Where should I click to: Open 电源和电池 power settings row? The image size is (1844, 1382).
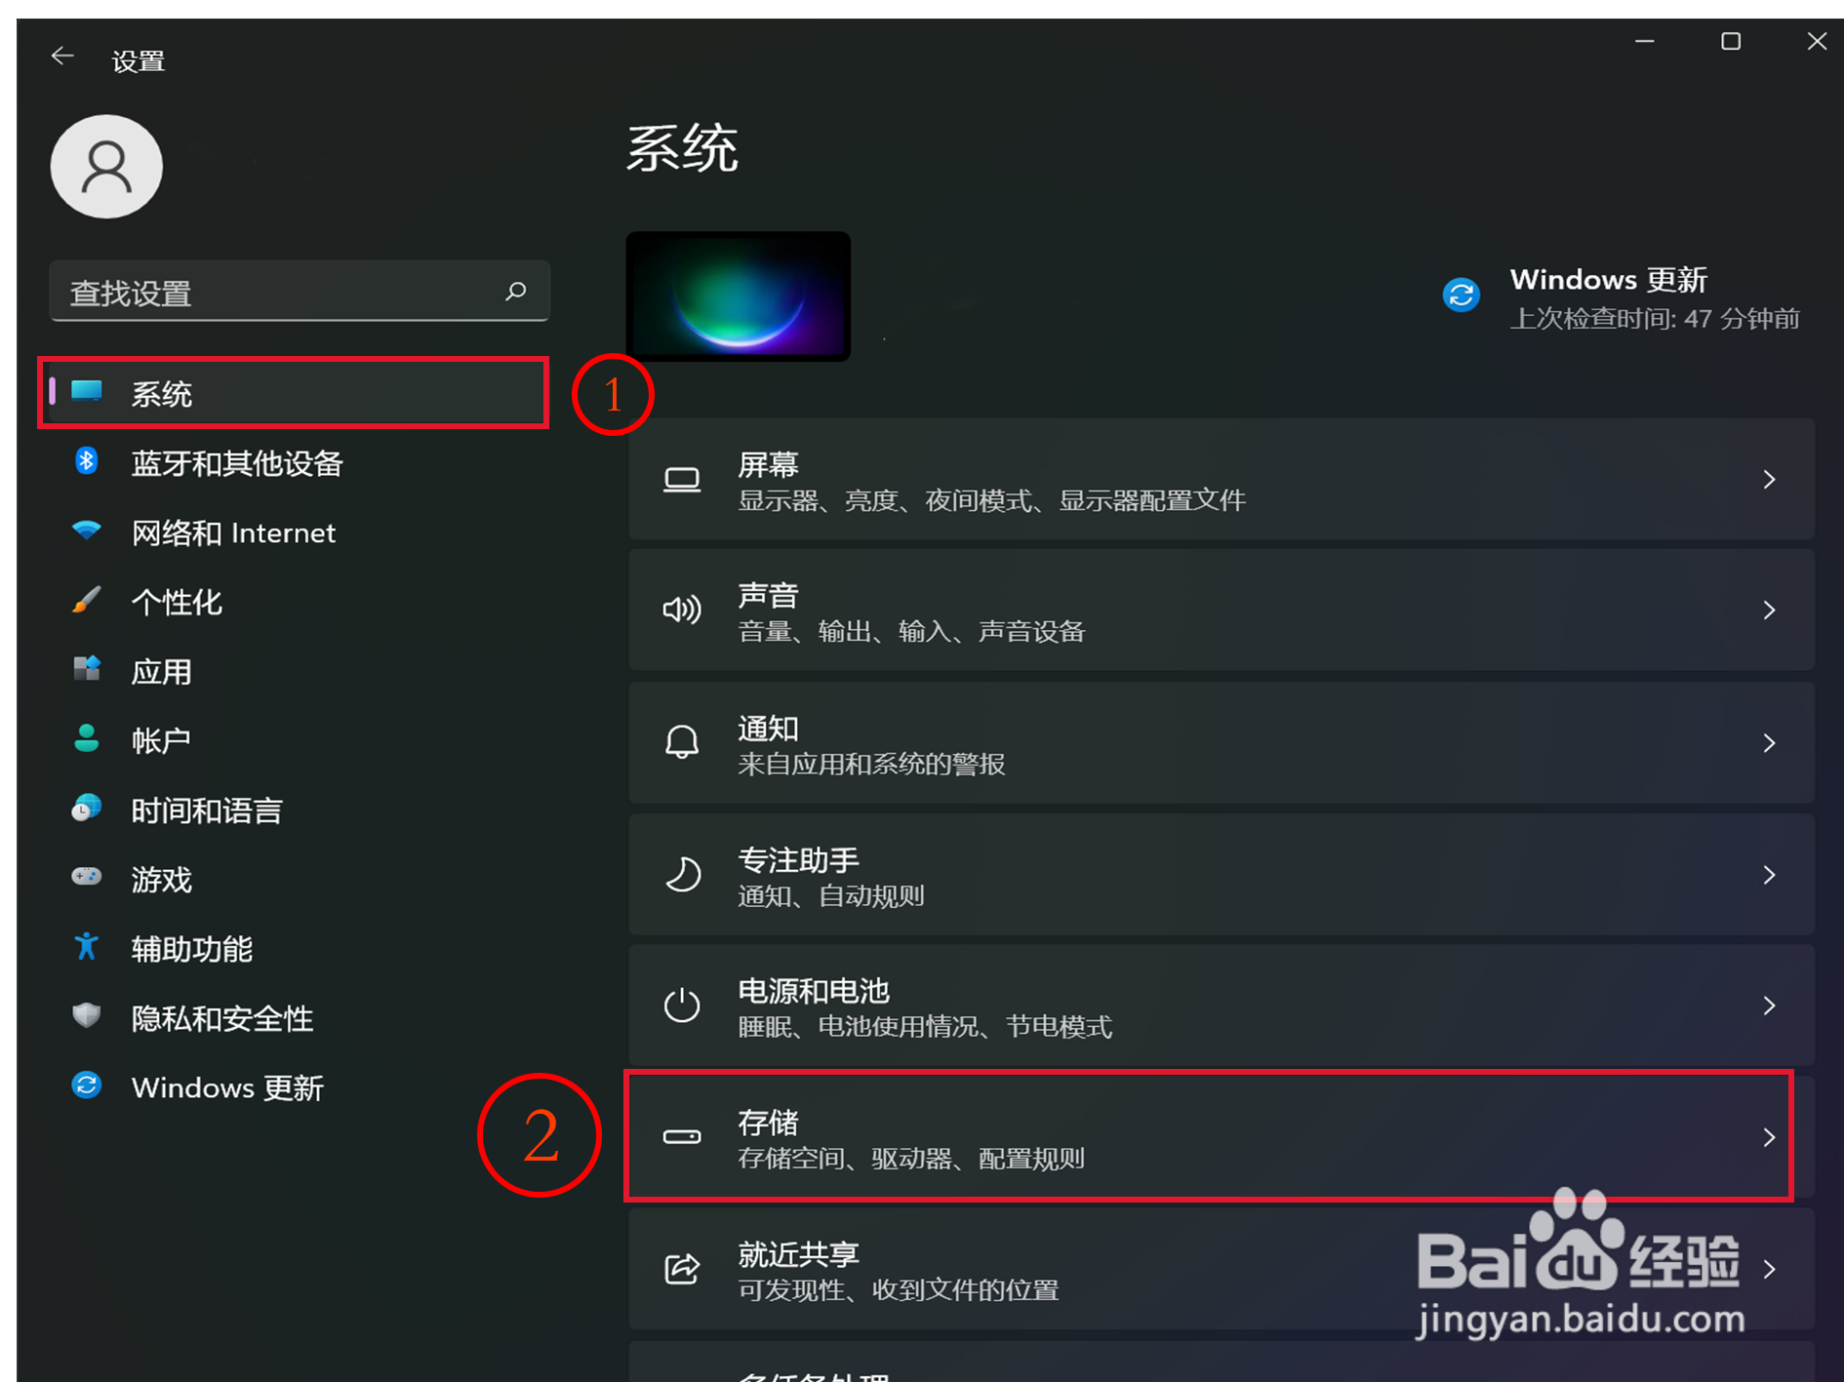[x=1221, y=1006]
